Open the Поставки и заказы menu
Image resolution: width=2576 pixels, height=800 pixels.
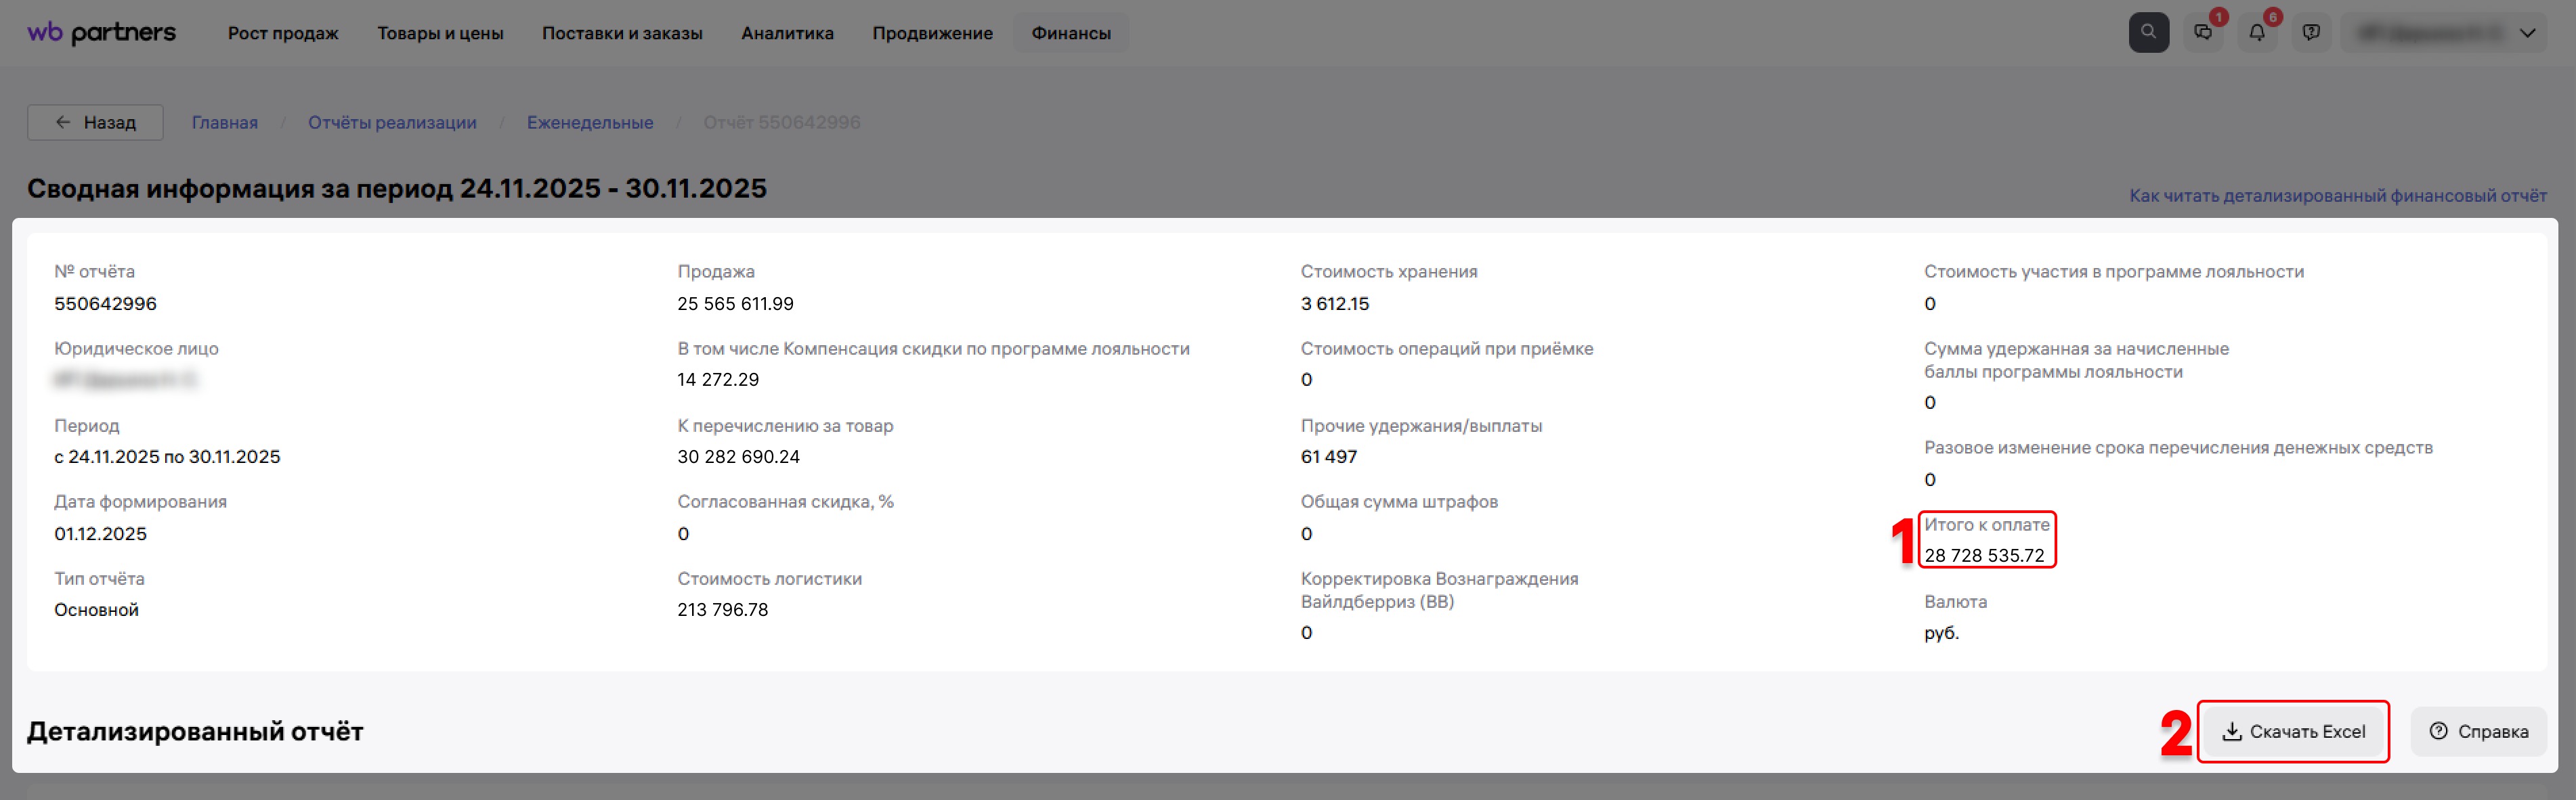click(622, 33)
